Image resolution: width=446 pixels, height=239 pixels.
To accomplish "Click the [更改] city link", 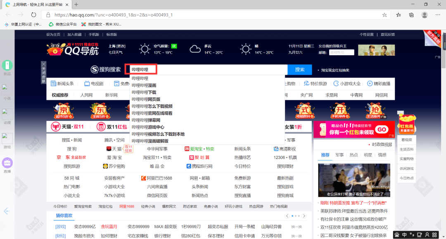I will [121, 46].
